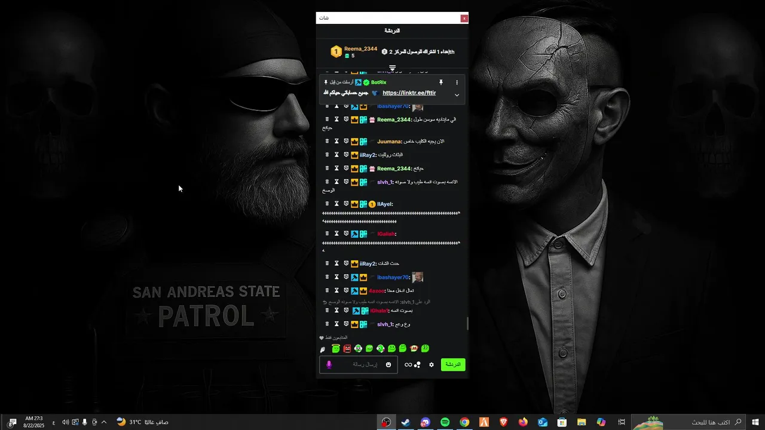Close the شات popout window
The image size is (765, 430).
(x=464, y=19)
